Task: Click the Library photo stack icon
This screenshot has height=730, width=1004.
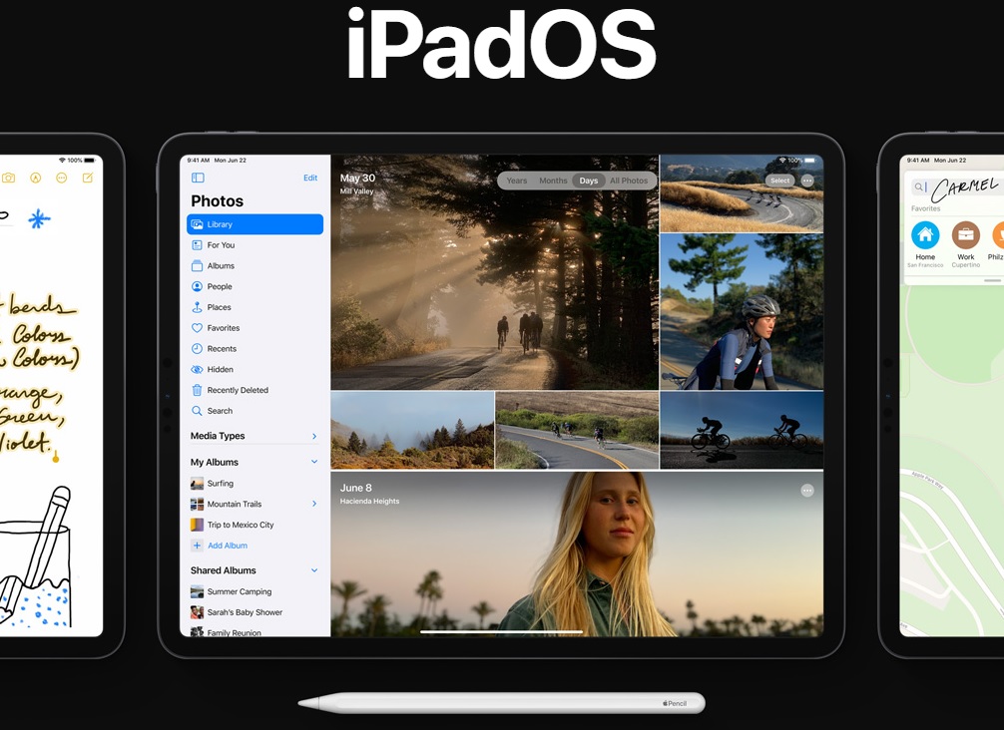Action: 198,224
